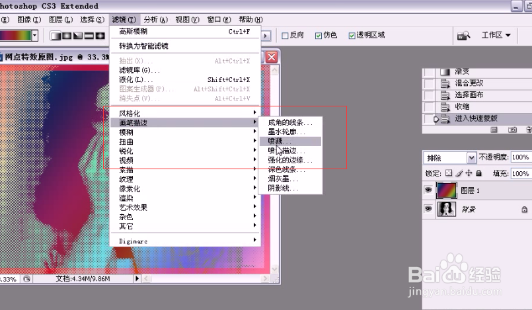Viewport: 532px width, 310px height.
Task: Open the gradient picker dropdown arrow
Action: click(34, 35)
